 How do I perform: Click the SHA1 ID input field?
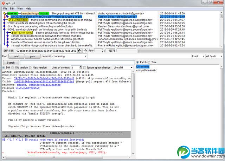click(46, 51)
